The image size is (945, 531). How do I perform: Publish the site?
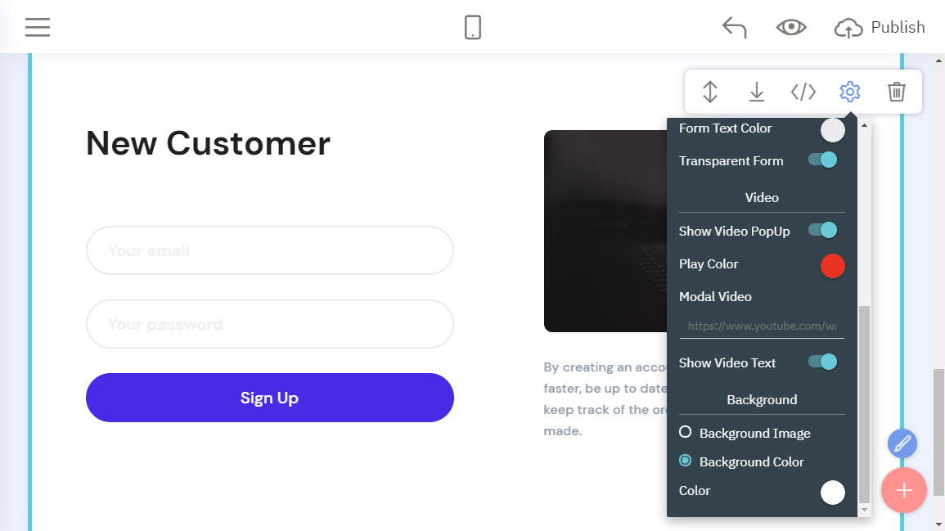tap(880, 28)
